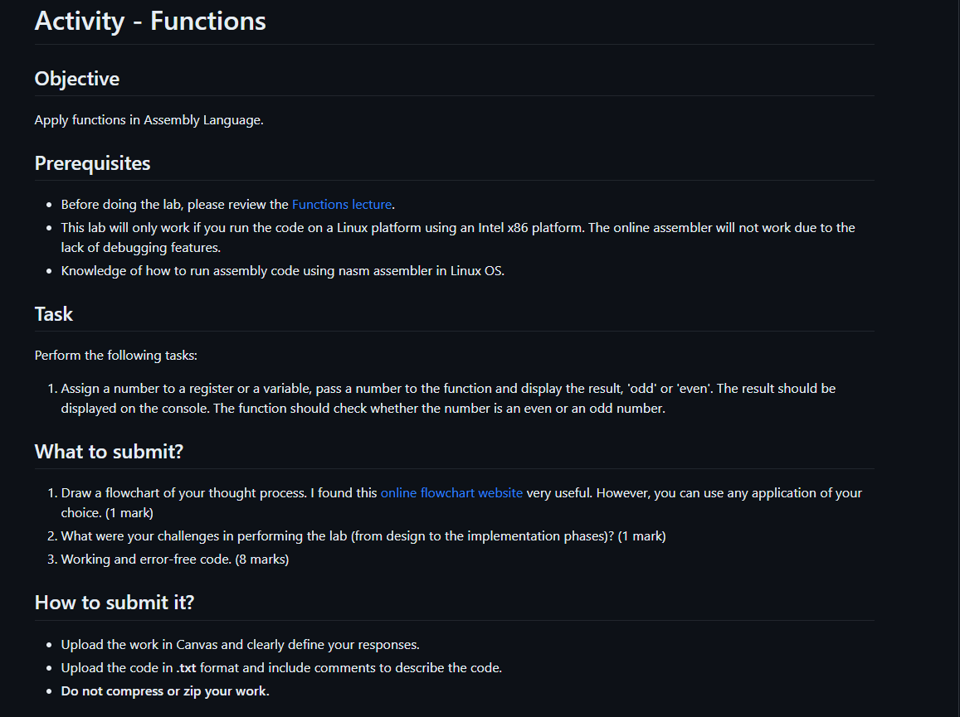This screenshot has width=960, height=717.
Task: Open the online flowchart website link
Action: tap(451, 493)
